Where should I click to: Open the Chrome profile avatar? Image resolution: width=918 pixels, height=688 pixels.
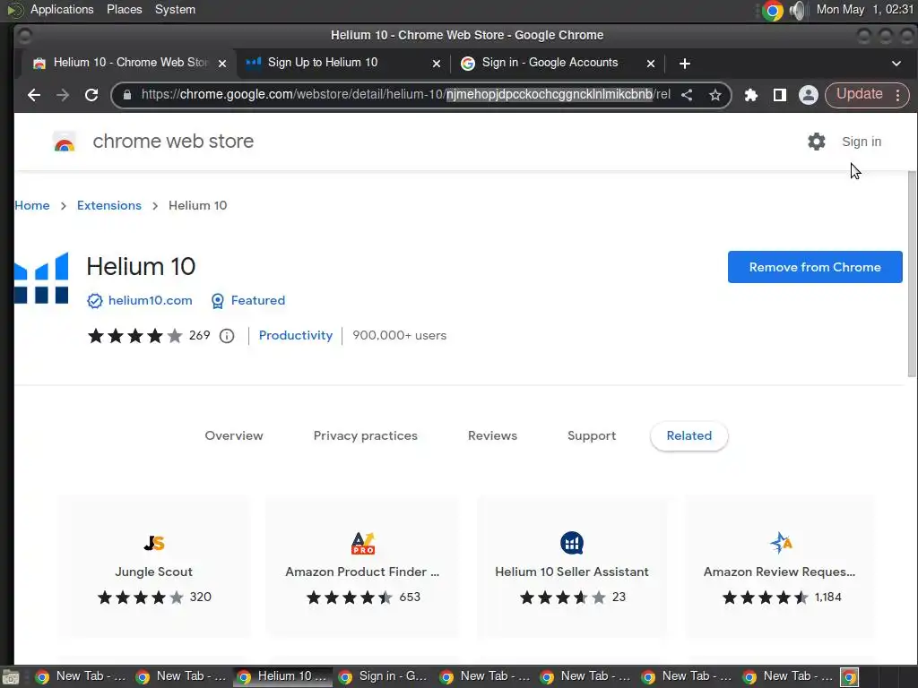tap(808, 95)
